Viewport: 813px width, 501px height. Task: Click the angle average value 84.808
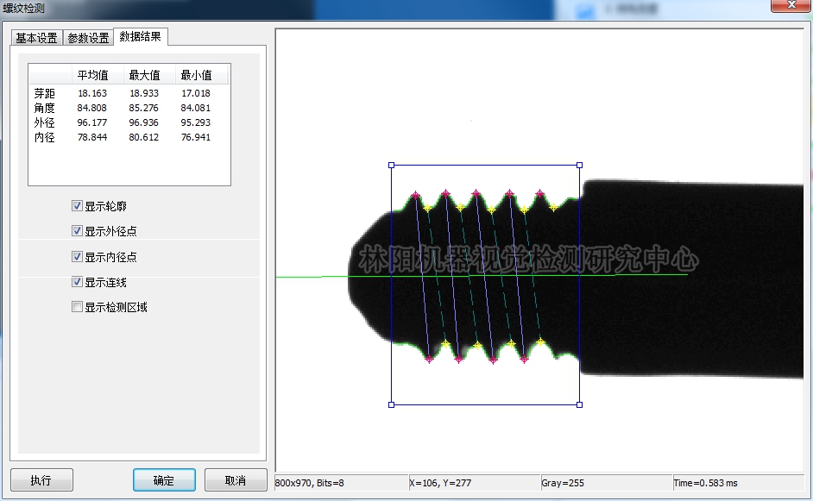(92, 108)
